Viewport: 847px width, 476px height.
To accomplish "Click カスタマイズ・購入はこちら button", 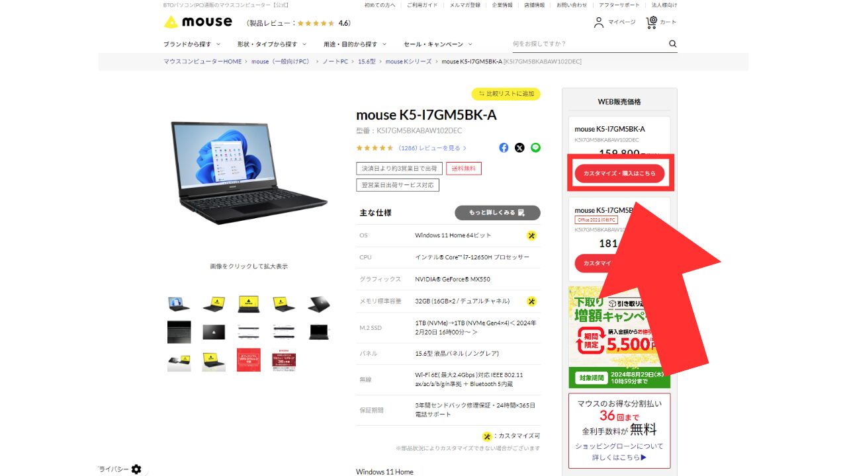I will [x=619, y=173].
